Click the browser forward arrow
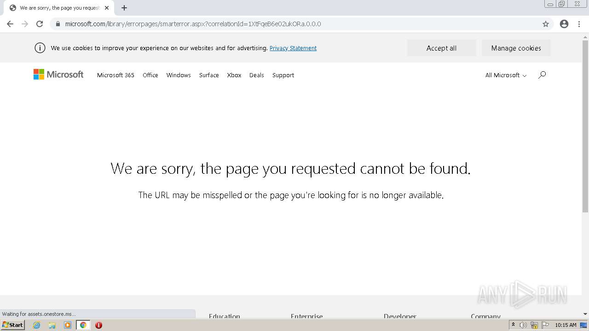This screenshot has height=331, width=589. click(x=25, y=24)
